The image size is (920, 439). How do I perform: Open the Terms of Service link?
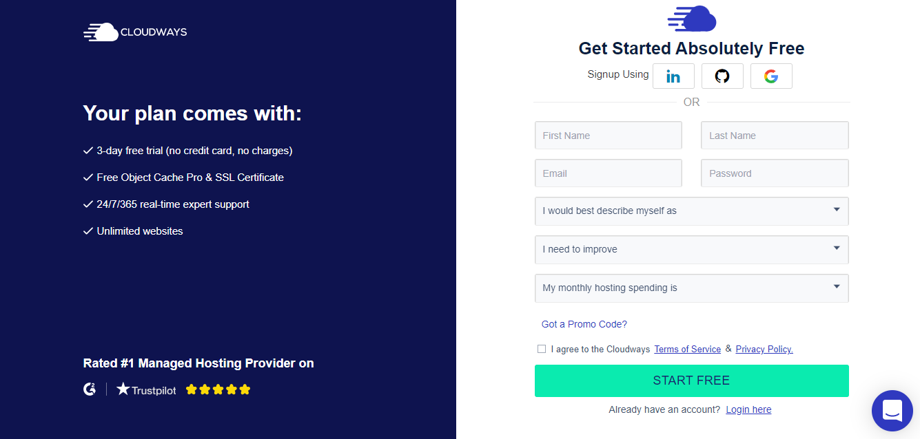[x=687, y=349]
